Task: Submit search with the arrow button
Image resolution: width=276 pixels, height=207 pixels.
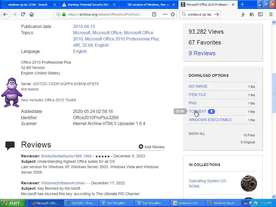Action: (x=217, y=14)
